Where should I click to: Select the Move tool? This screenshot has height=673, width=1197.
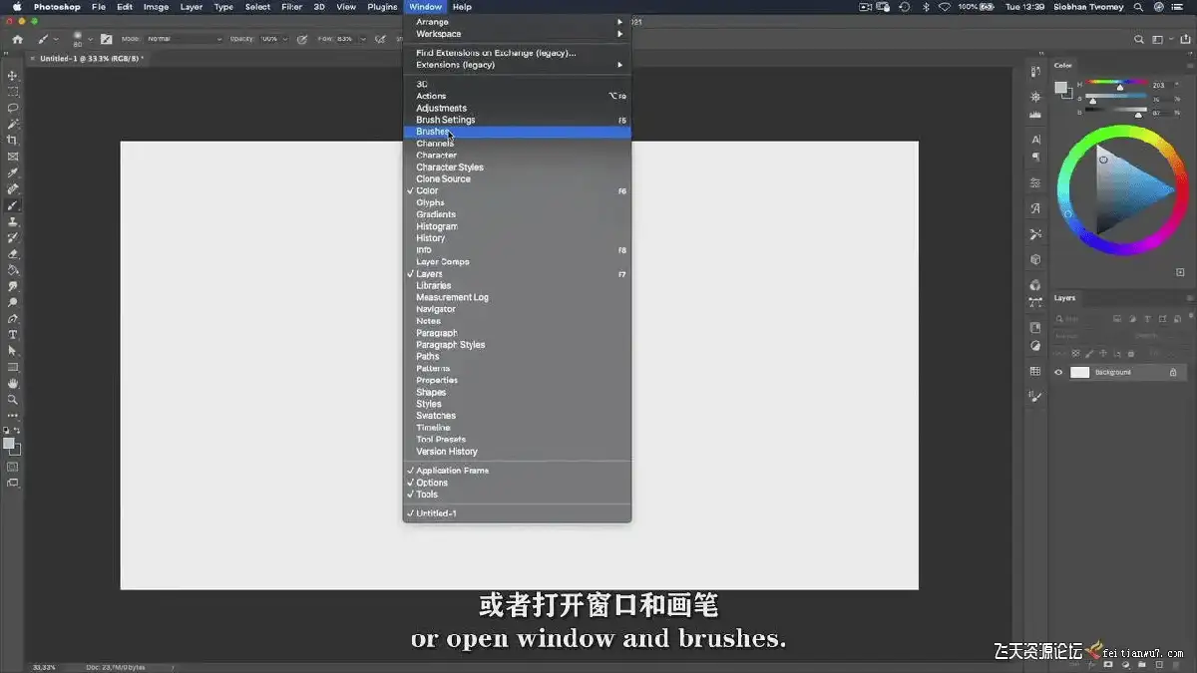point(13,76)
